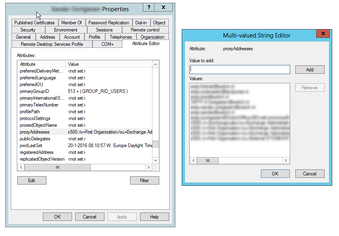The width and height of the screenshot is (339, 236).
Task: Apply the property changes
Action: pos(122,216)
